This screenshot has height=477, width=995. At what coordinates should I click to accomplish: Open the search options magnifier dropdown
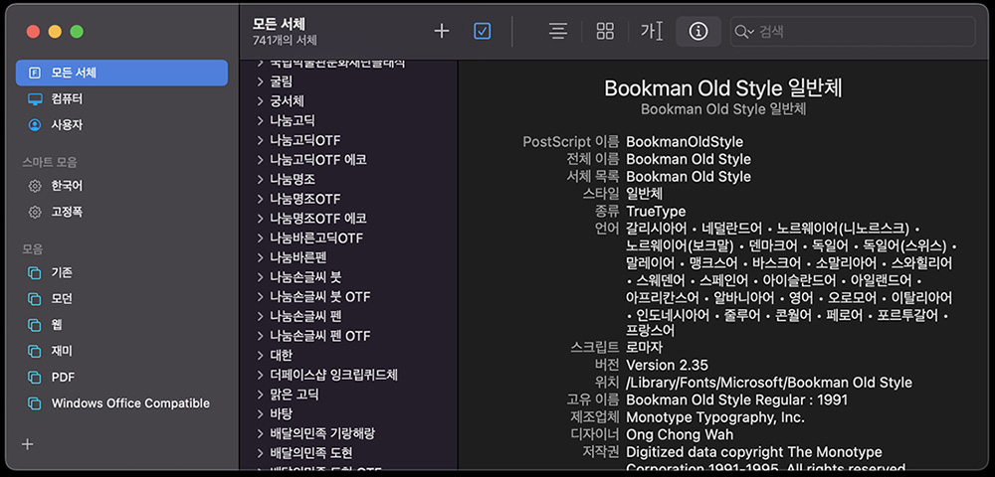click(x=743, y=32)
